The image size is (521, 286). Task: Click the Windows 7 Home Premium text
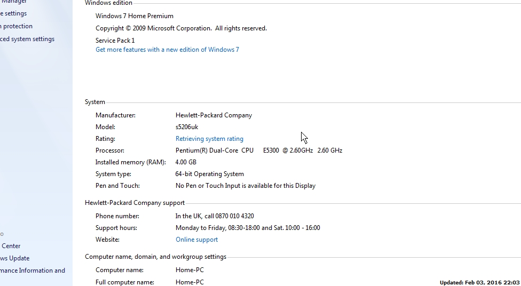[x=135, y=16]
